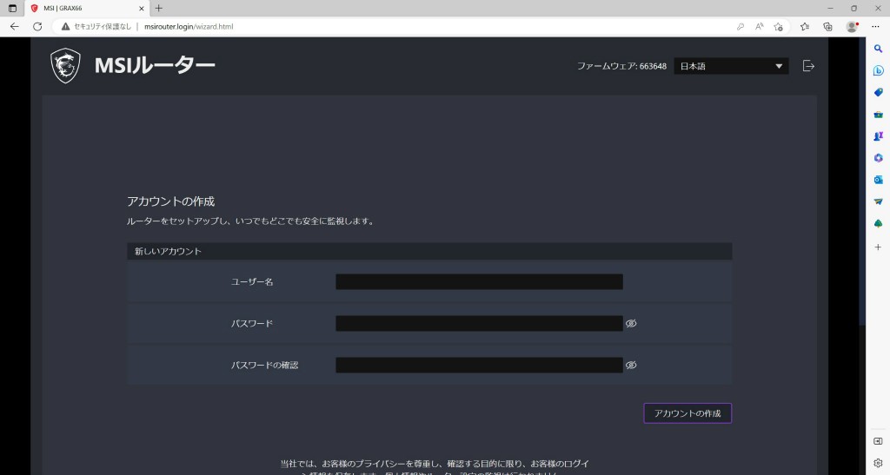890x475 pixels.
Task: Open the browser profile avatar
Action: tap(852, 27)
